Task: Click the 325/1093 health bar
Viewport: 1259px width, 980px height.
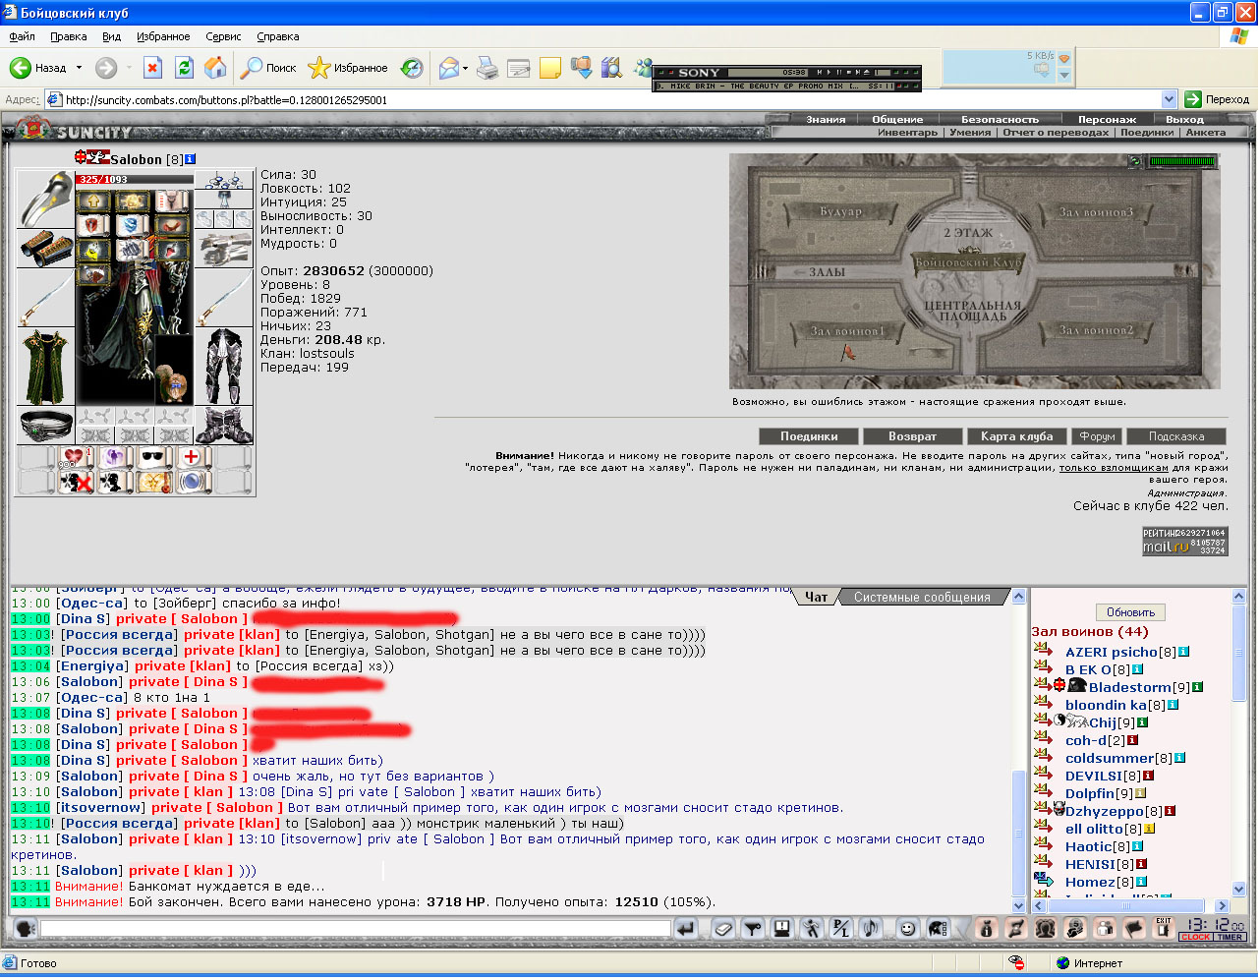Action: click(x=135, y=179)
